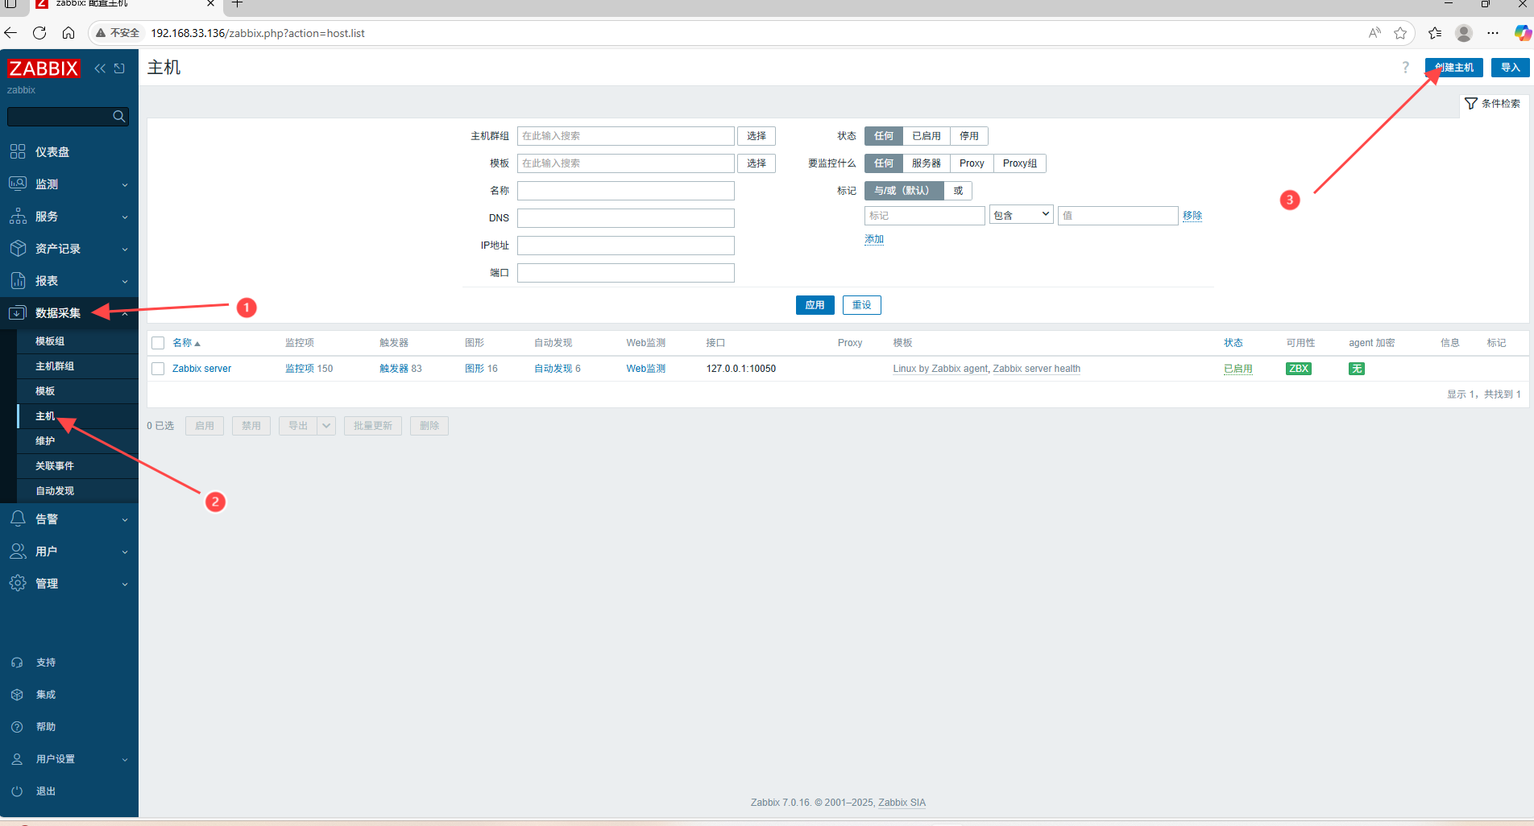
Task: Expand the 告警 menu chevron
Action: (125, 519)
